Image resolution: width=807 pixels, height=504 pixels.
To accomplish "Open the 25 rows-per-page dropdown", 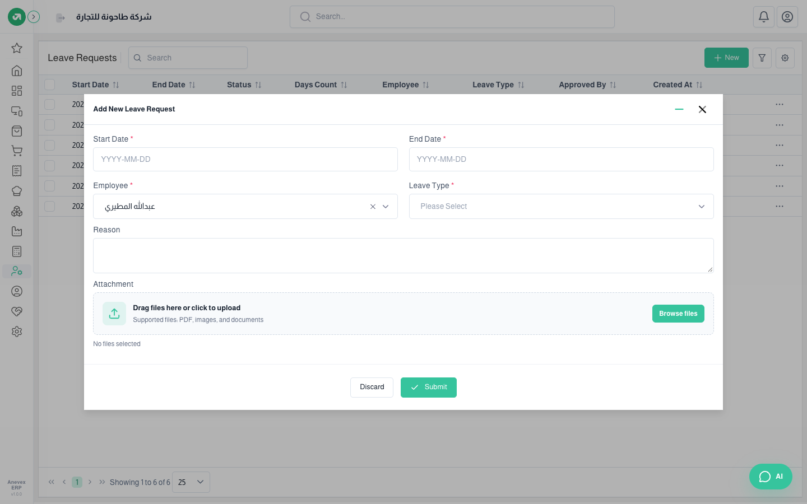I will pyautogui.click(x=191, y=482).
